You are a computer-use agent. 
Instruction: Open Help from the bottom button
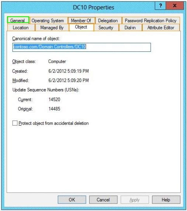click(x=166, y=200)
